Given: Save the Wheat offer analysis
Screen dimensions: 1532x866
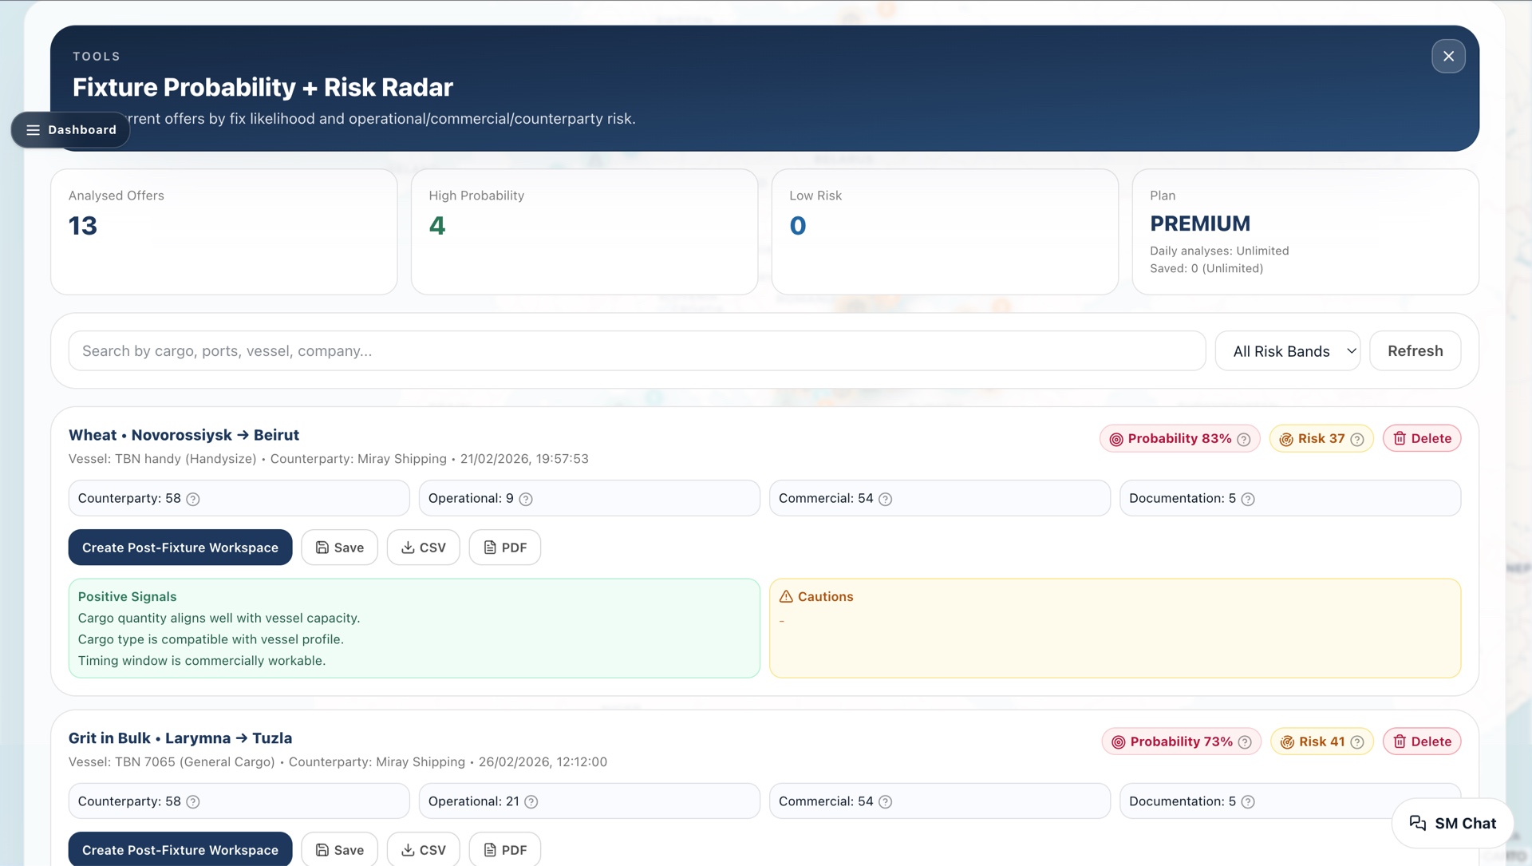Looking at the screenshot, I should pos(339,548).
